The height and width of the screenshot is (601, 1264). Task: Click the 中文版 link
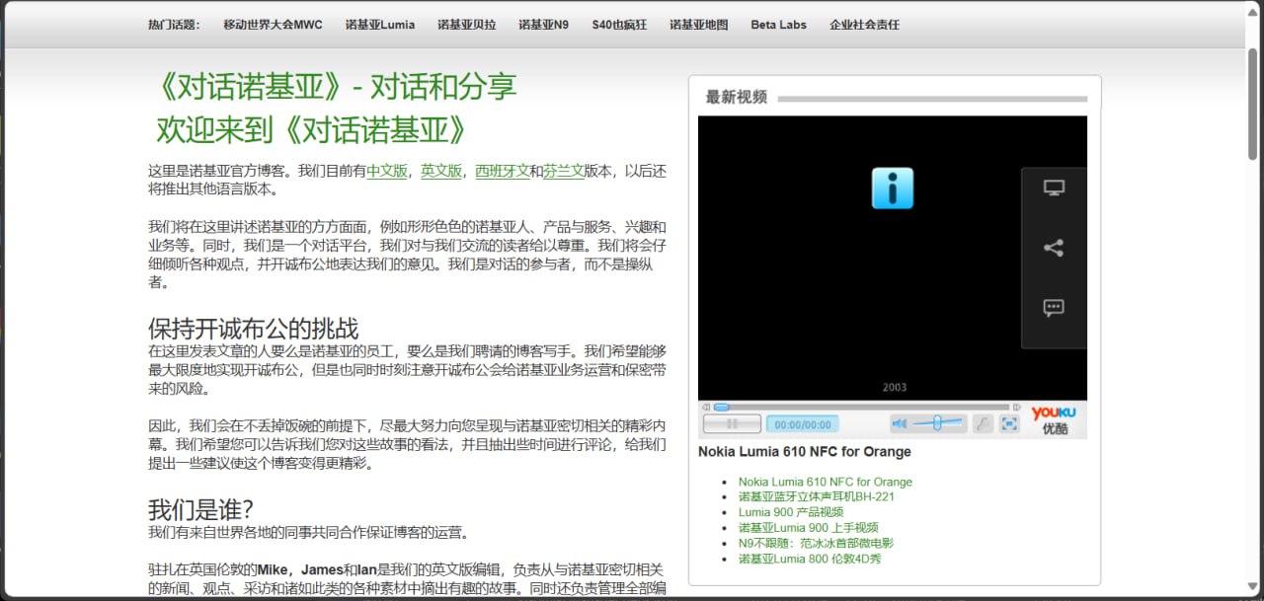pos(387,171)
